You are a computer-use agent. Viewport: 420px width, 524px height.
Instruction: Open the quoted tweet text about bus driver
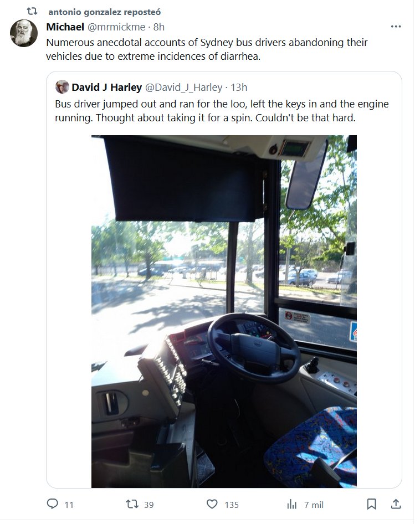pyautogui.click(x=222, y=111)
